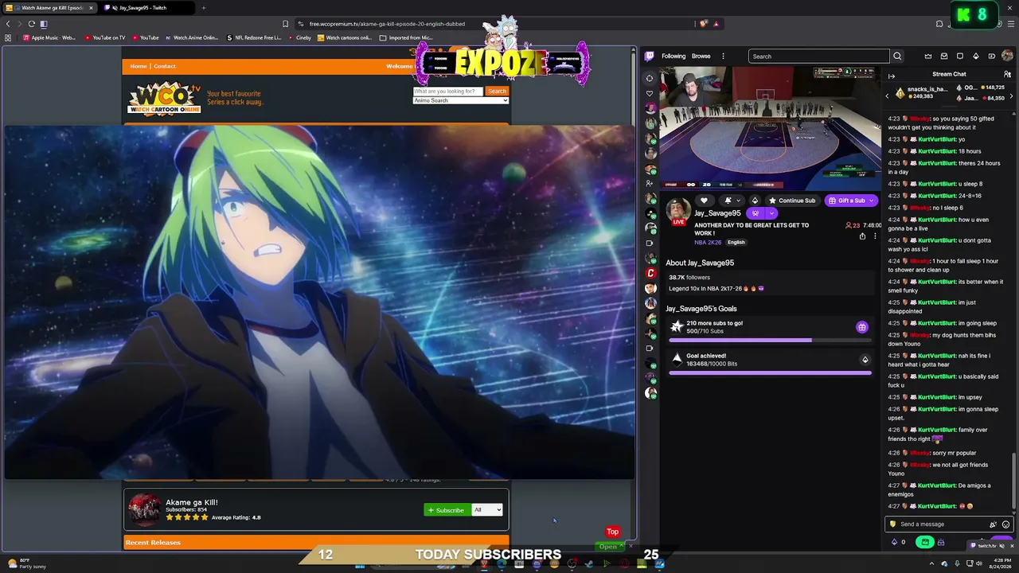Click the Bits balance icon below chat
Viewport: 1019px width, 573px height.
(x=895, y=542)
